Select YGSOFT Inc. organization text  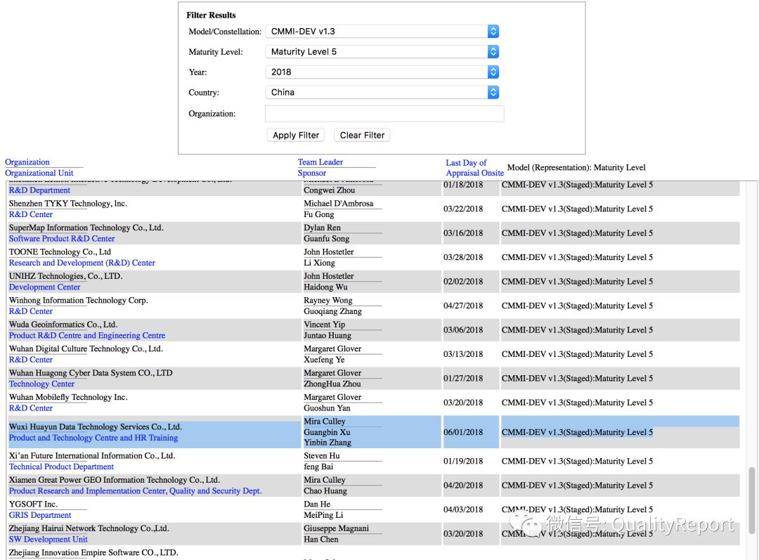pyautogui.click(x=34, y=504)
